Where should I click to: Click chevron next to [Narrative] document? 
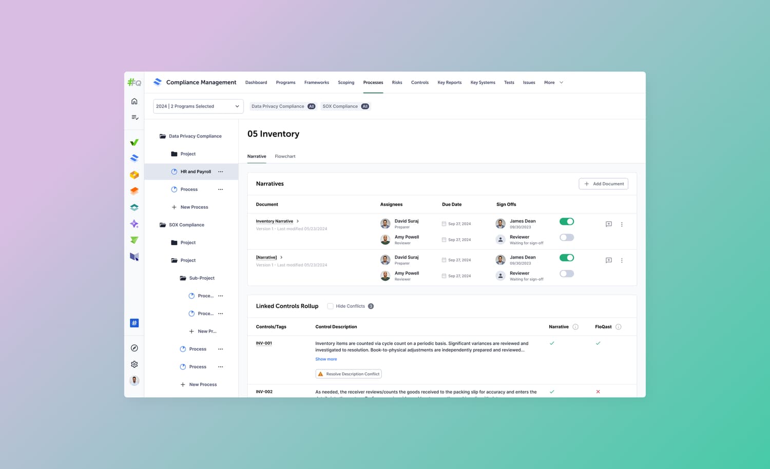pyautogui.click(x=281, y=258)
